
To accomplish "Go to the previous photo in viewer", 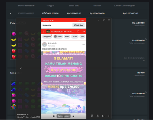I will (21, 68).
